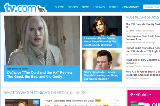The height and width of the screenshot is (106, 160).
Task: Click Tim Surette, 20 hours ago byline
Action: [x=139, y=55]
